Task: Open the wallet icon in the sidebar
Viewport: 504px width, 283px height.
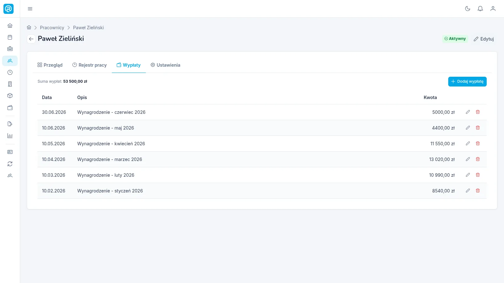Action: point(10,108)
